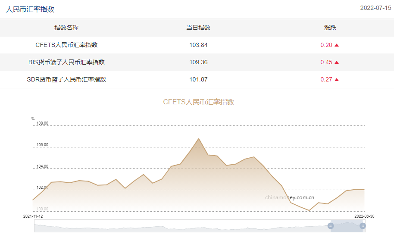Viewport: 394px width, 247px height.
Task: Click red up arrow in SDR row
Action: coord(337,79)
